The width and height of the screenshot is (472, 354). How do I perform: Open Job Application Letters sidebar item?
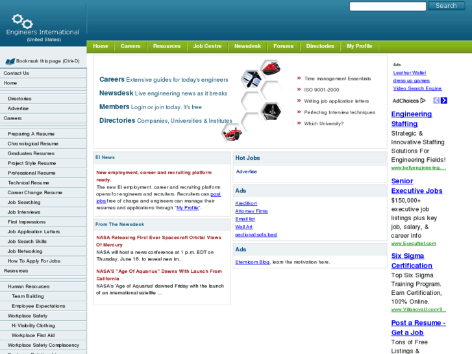pyautogui.click(x=43, y=232)
